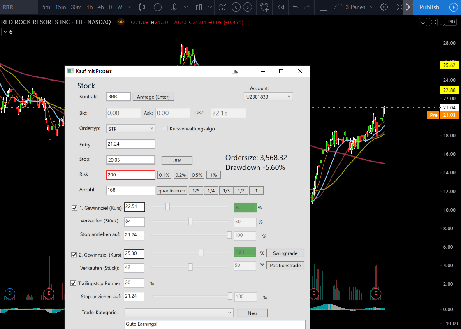Open the fx indicators menu
461x329 pixels.
174,7
